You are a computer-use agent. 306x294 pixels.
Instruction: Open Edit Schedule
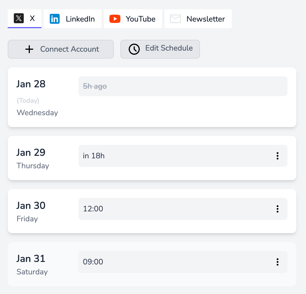click(x=160, y=49)
